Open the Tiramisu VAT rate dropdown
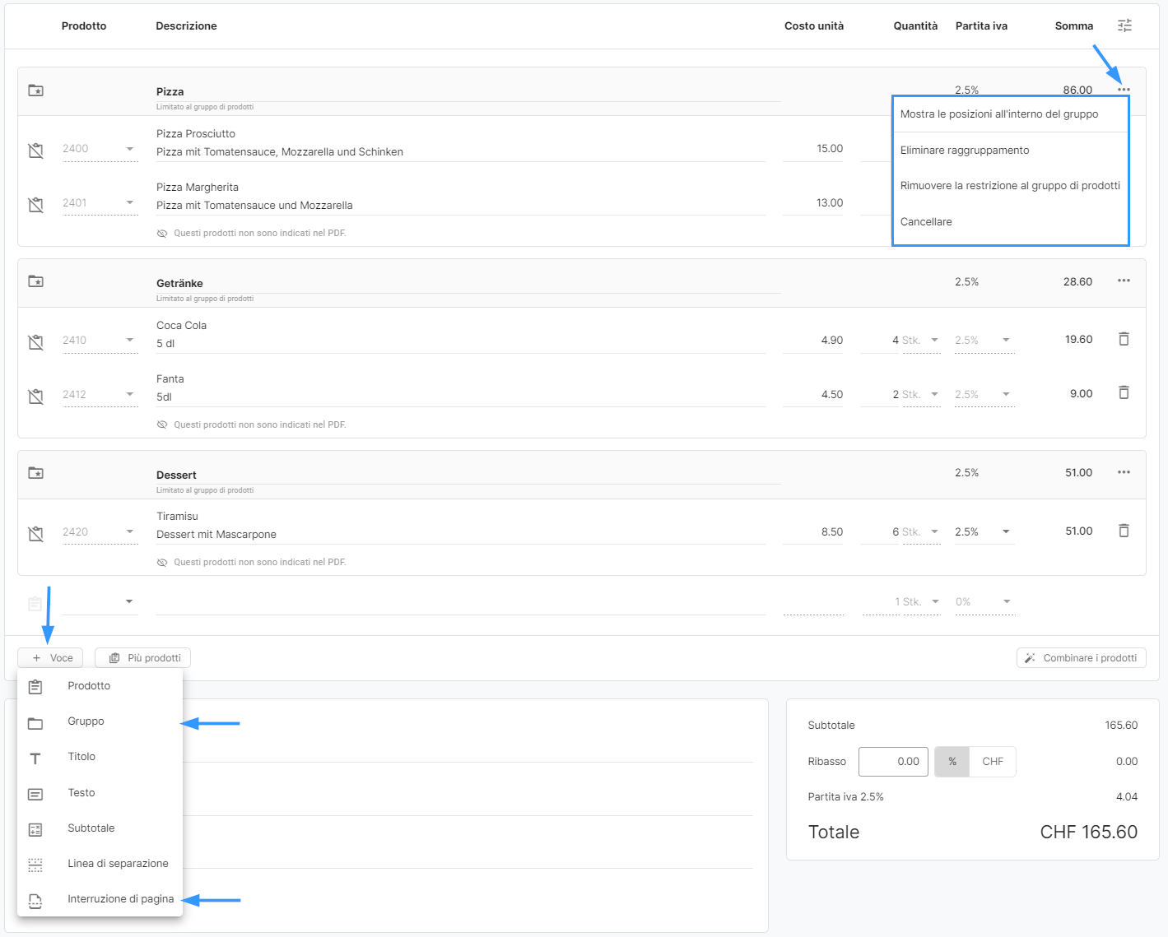This screenshot has width=1168, height=937. (1006, 532)
